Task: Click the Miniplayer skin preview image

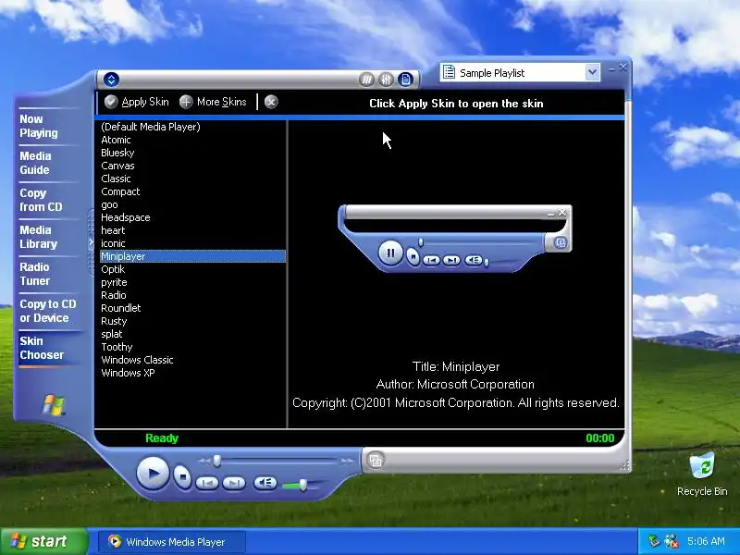Action: [x=455, y=239]
